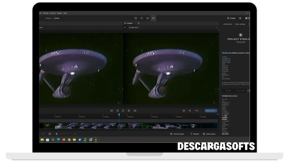
Task: Click the zoom-in plus beside the slider
Action: (x=75, y=134)
